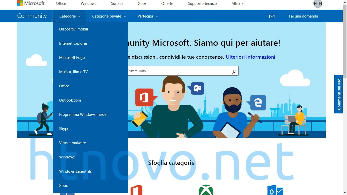The width and height of the screenshot is (347, 195).
Task: Go to Windows in top navigation
Action: click(x=88, y=4)
